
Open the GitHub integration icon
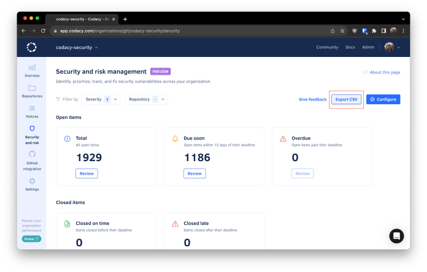click(x=32, y=154)
